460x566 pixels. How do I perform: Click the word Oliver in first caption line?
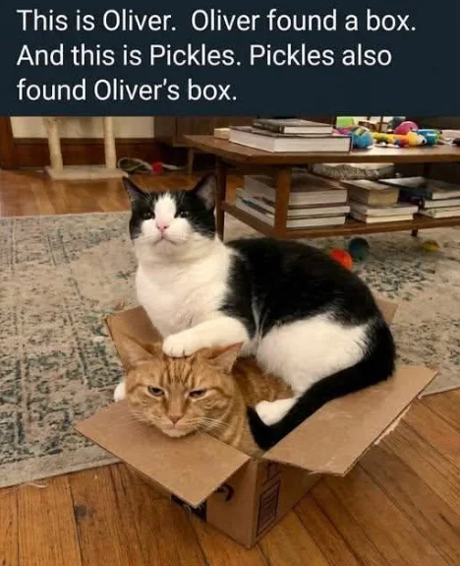[137, 22]
